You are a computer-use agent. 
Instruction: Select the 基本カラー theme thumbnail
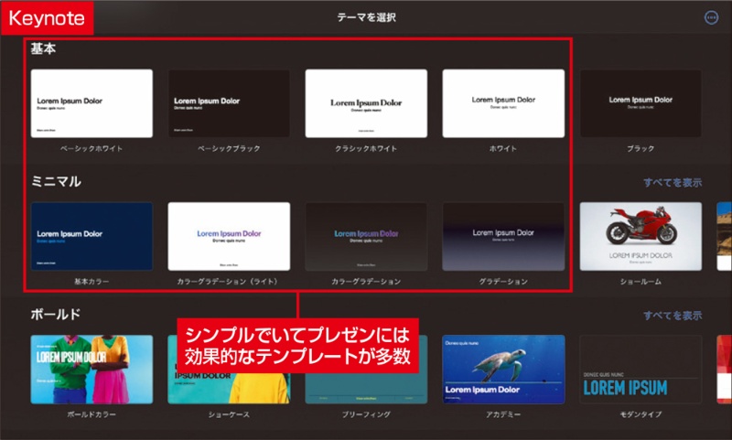91,237
